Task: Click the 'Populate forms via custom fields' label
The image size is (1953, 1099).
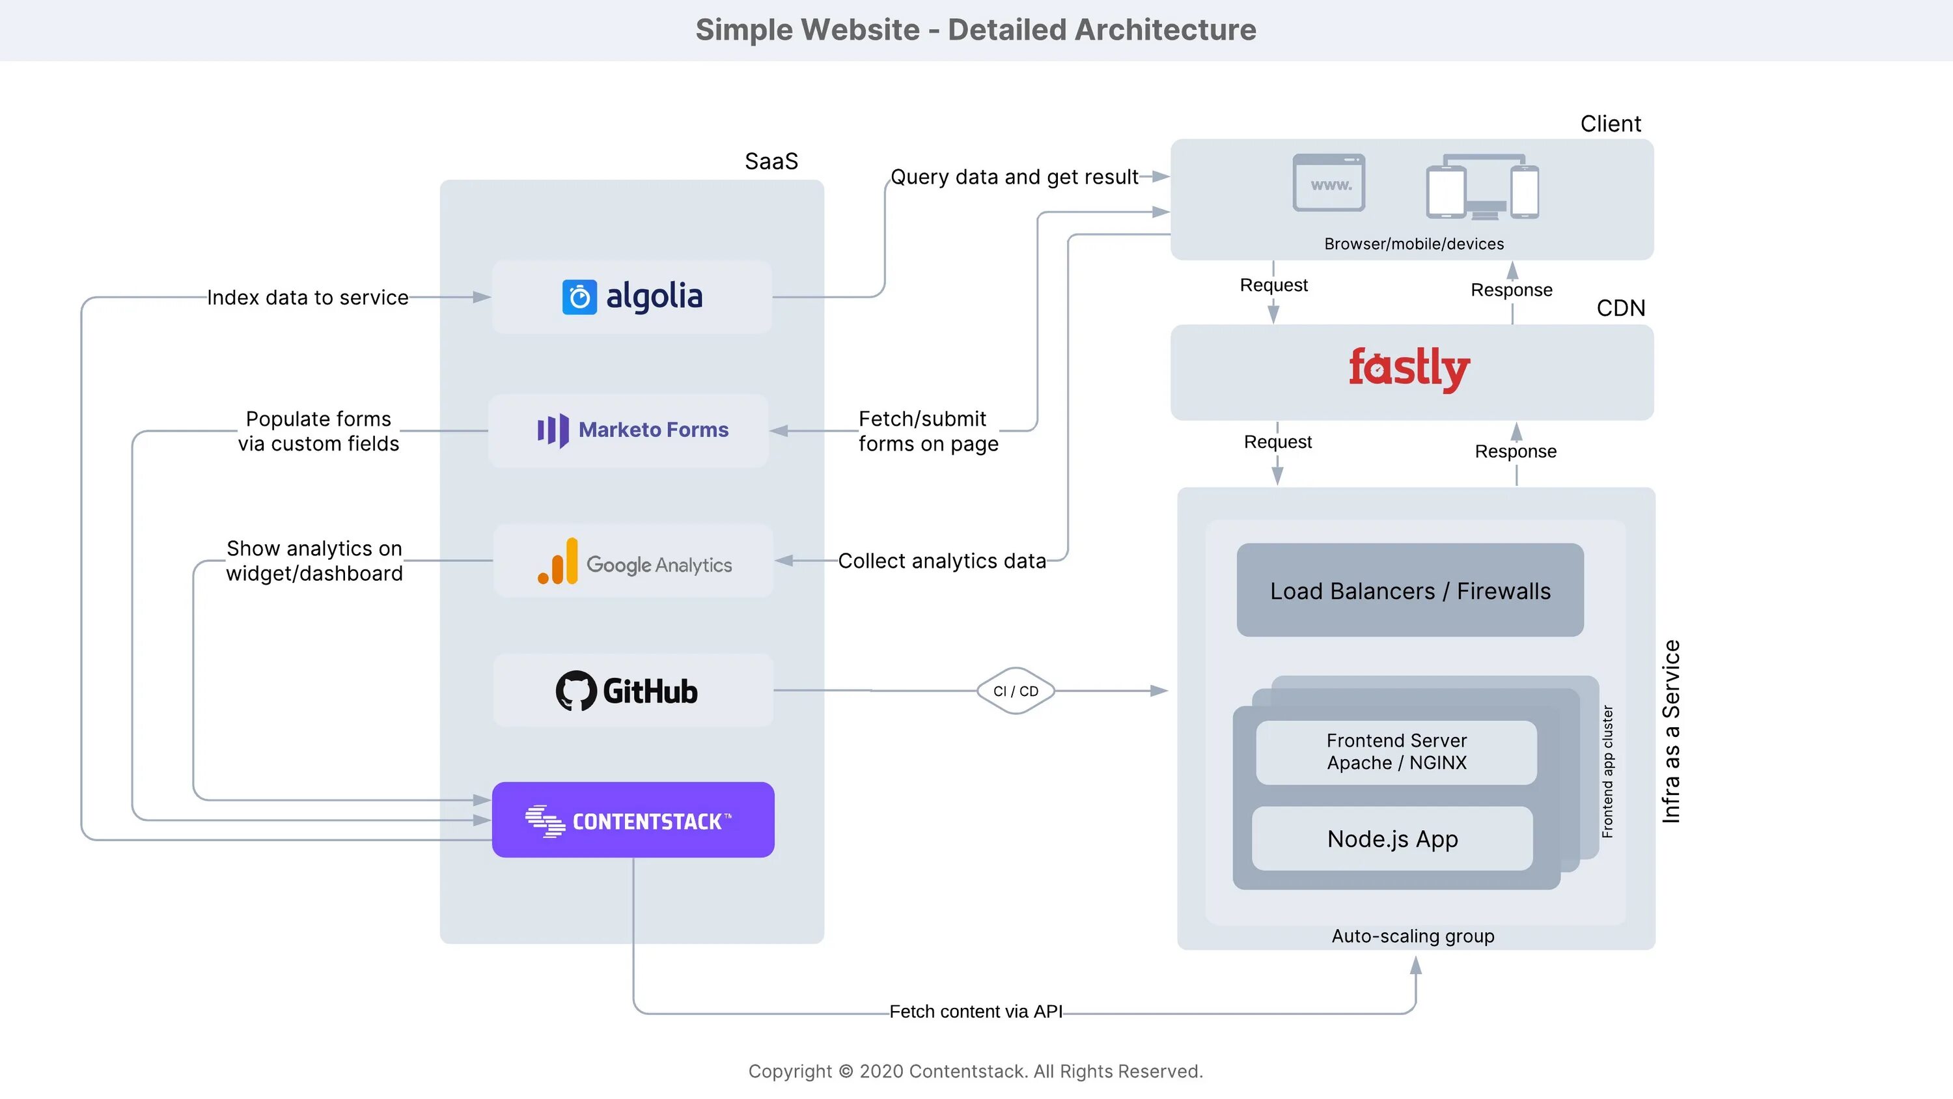Action: 318,431
